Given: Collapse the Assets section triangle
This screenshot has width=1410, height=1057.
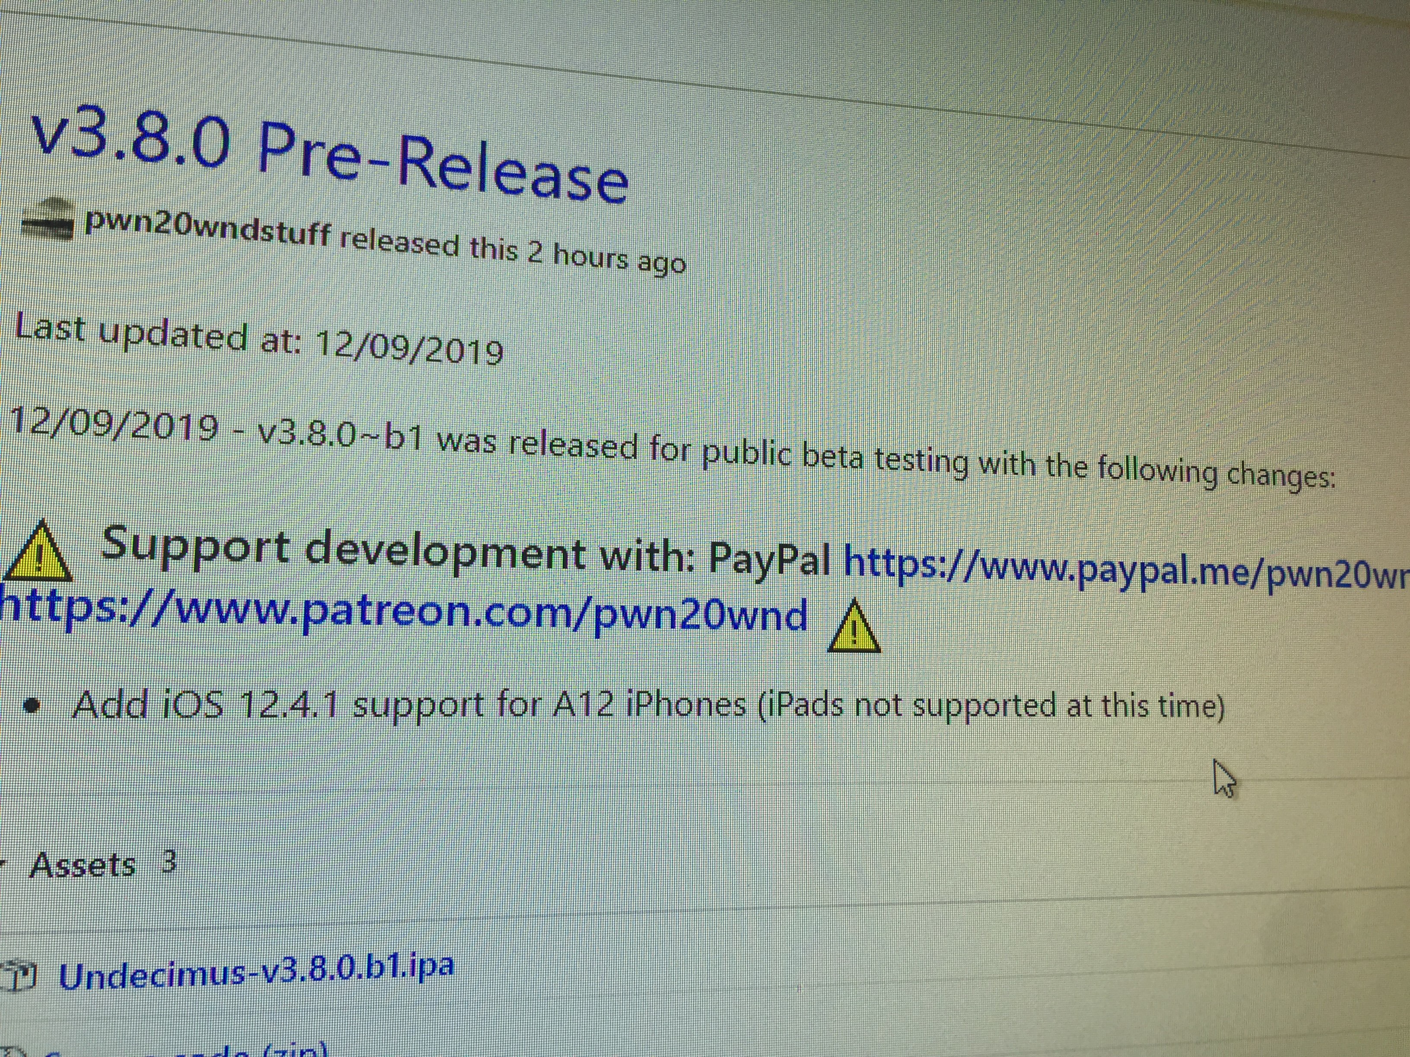Looking at the screenshot, I should (3, 863).
